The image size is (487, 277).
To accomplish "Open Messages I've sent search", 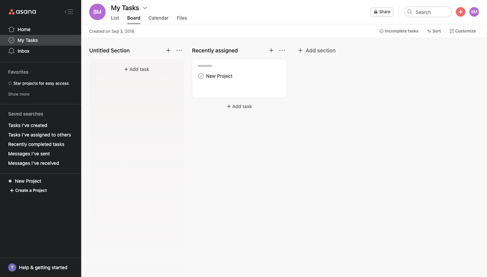I will point(29,154).
